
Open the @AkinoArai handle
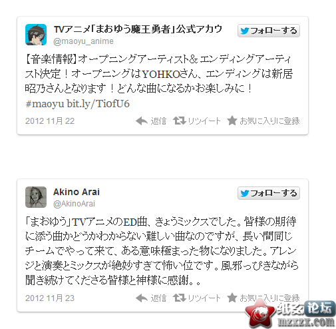(74, 204)
